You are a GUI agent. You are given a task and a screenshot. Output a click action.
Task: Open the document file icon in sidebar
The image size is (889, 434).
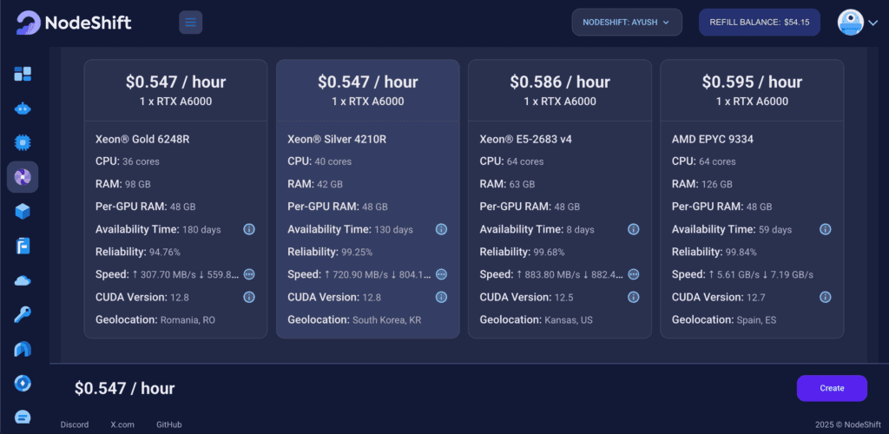tap(23, 247)
